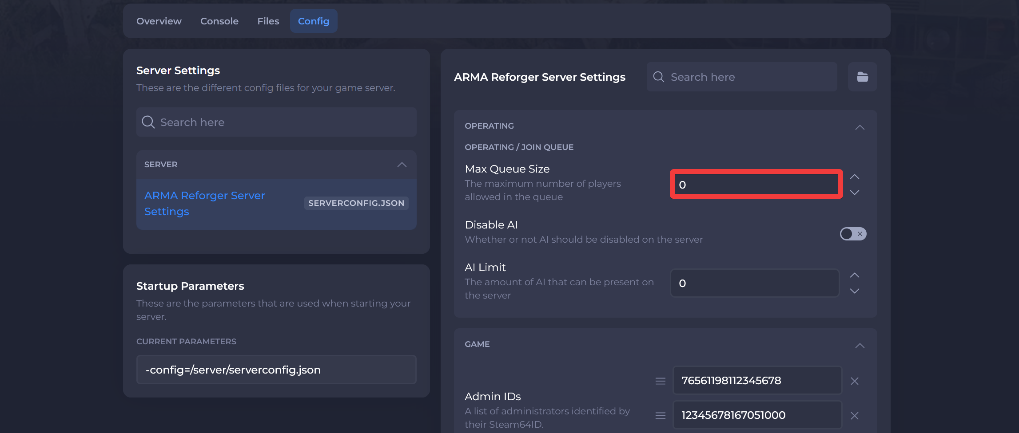Edit admin ID field 76561198112345678
The image size is (1019, 433).
(x=757, y=380)
